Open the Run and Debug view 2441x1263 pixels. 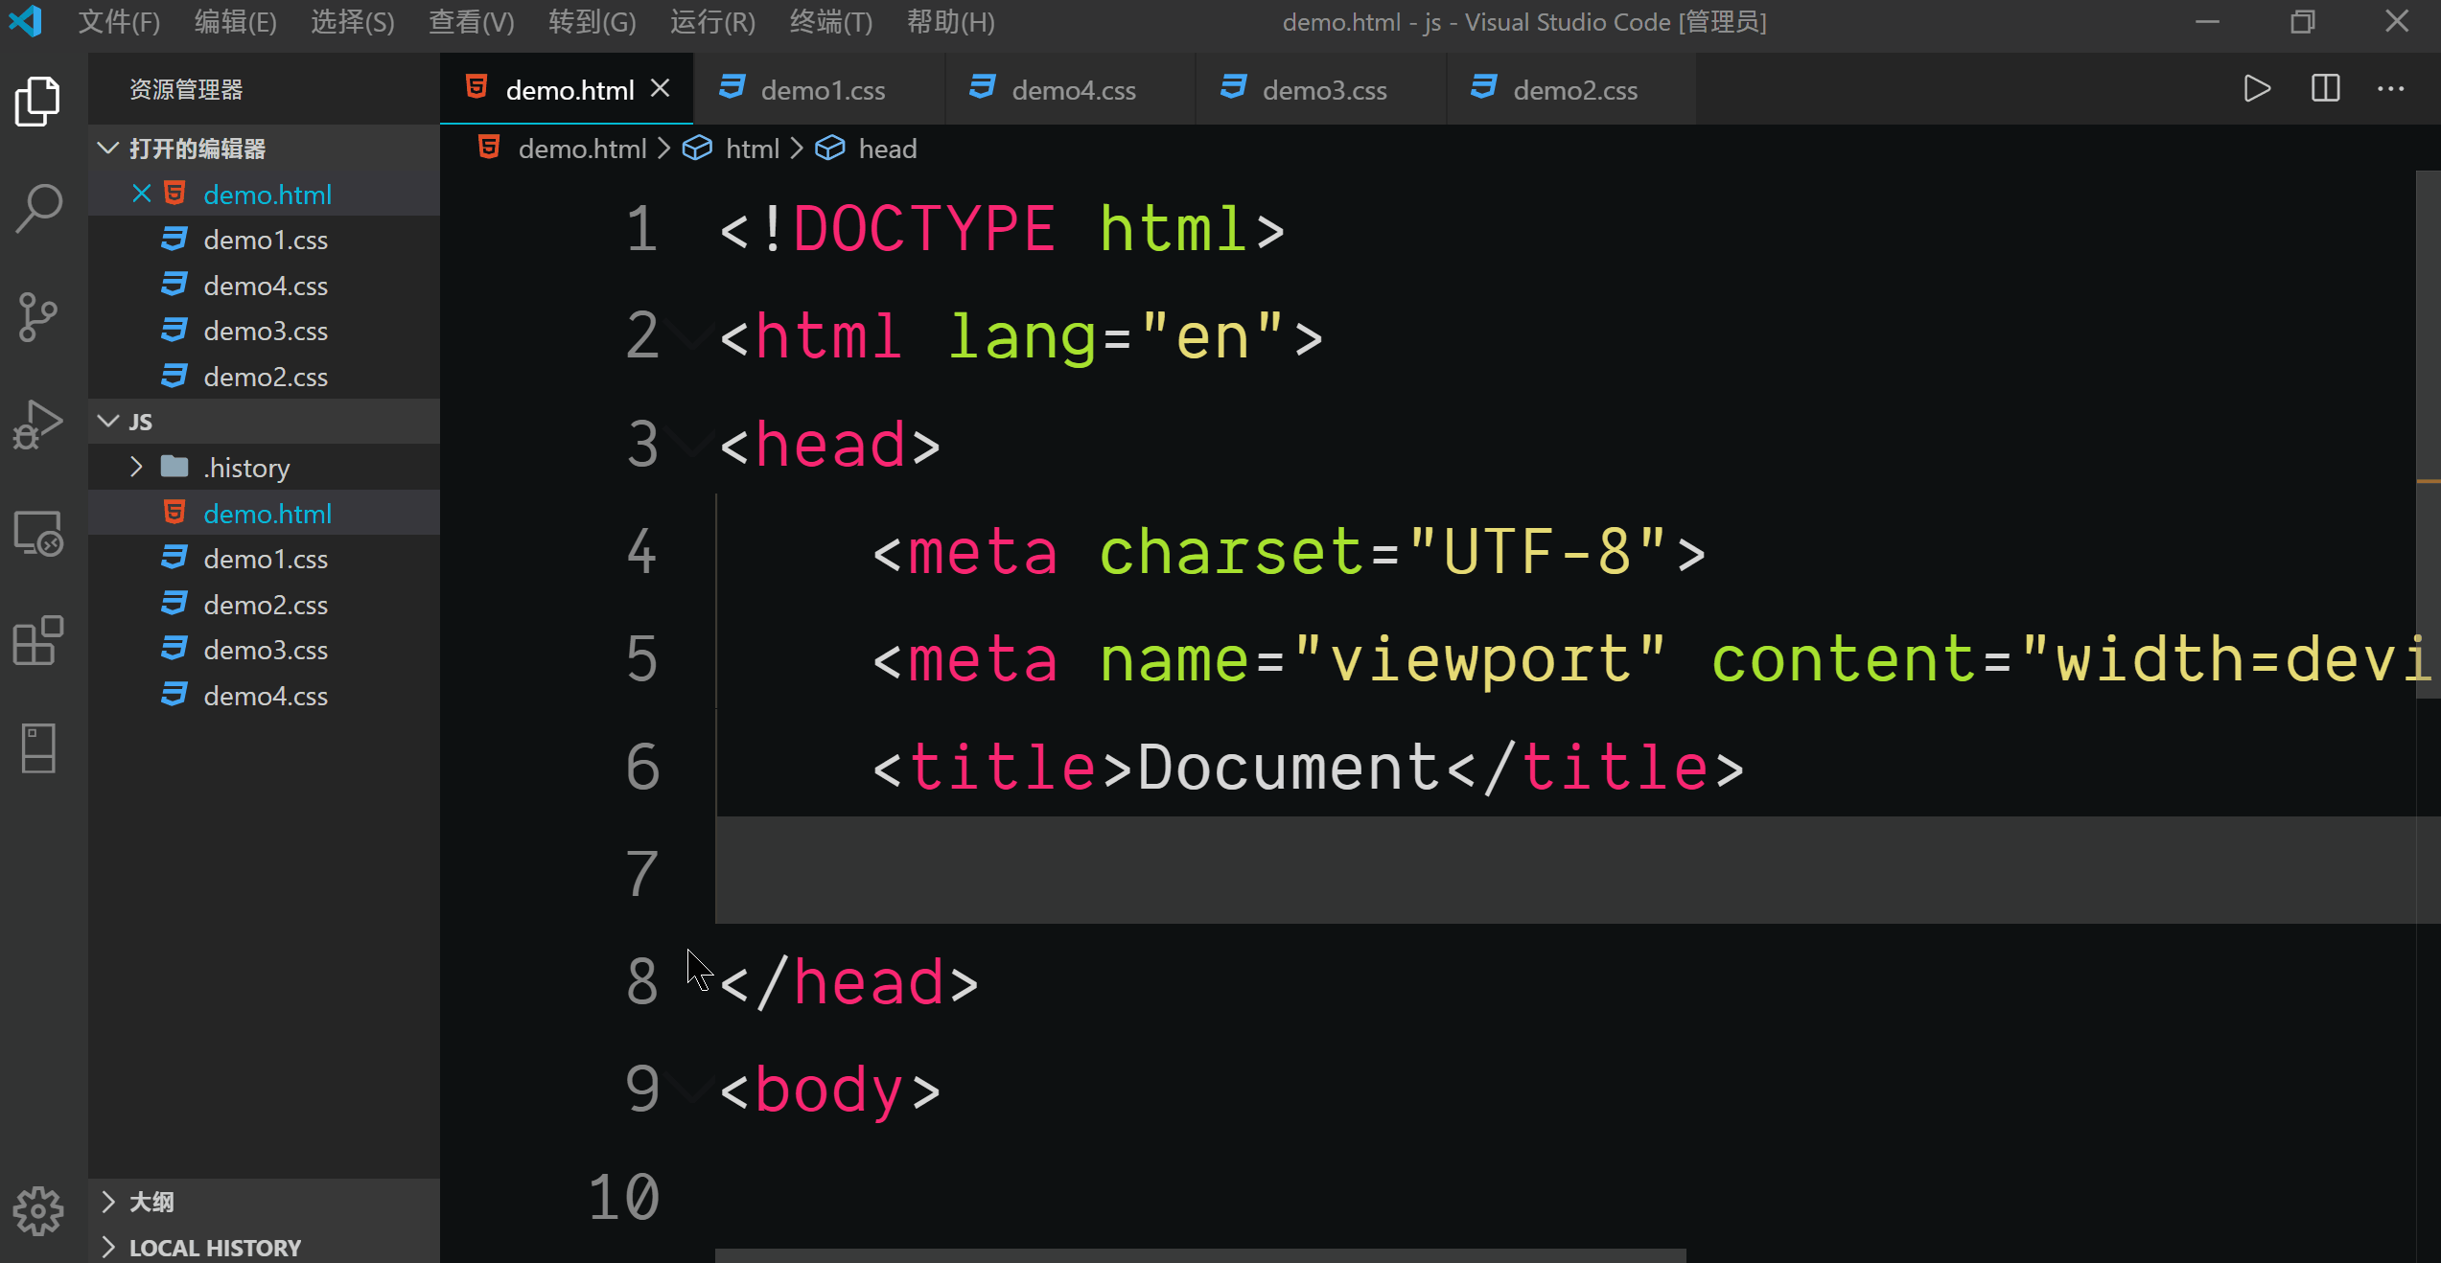(x=38, y=425)
